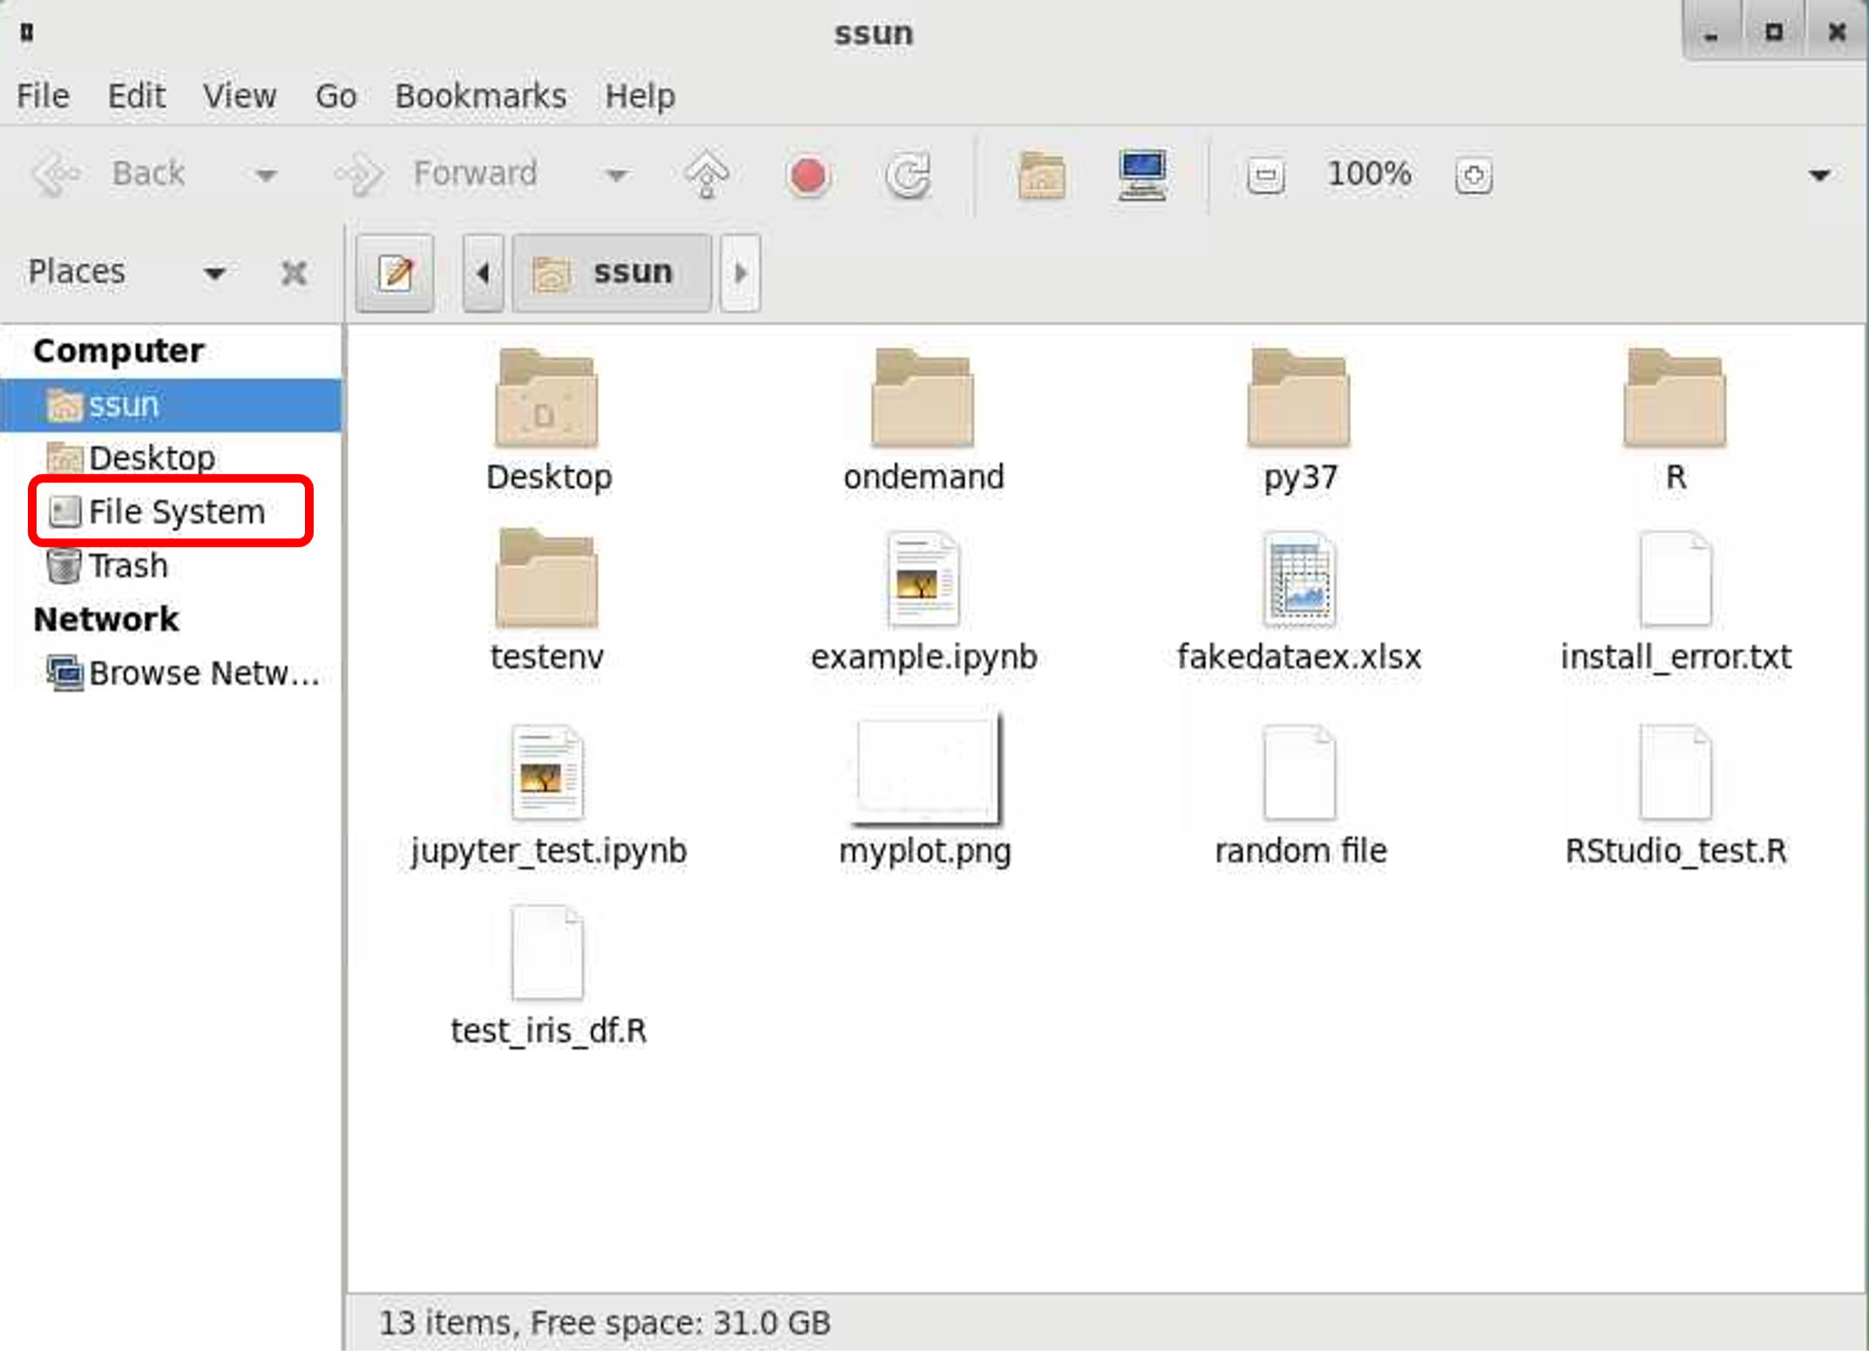Go up to parent folder
Viewport: 1869px width, 1357px height.
[x=707, y=175]
